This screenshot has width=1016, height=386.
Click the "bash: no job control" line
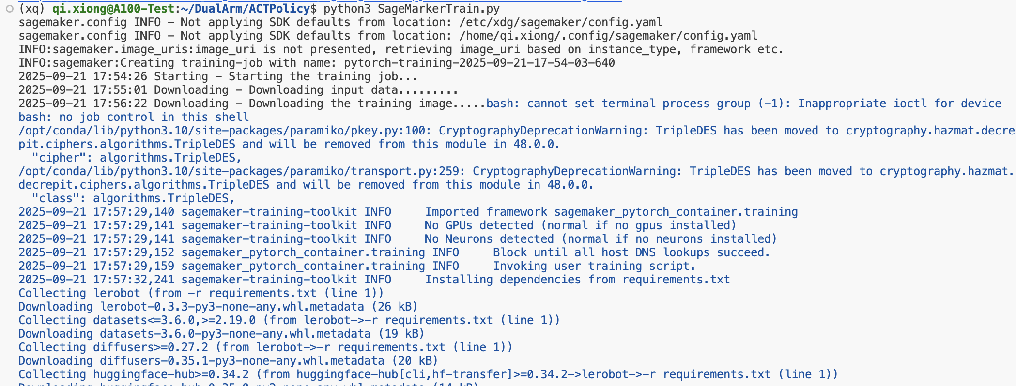click(134, 117)
